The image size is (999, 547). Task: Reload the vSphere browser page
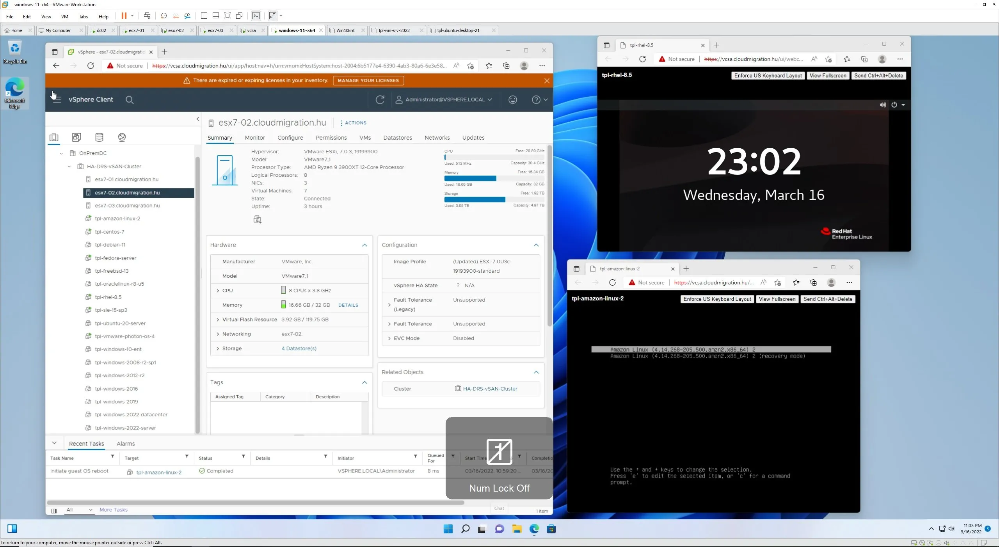(x=91, y=66)
